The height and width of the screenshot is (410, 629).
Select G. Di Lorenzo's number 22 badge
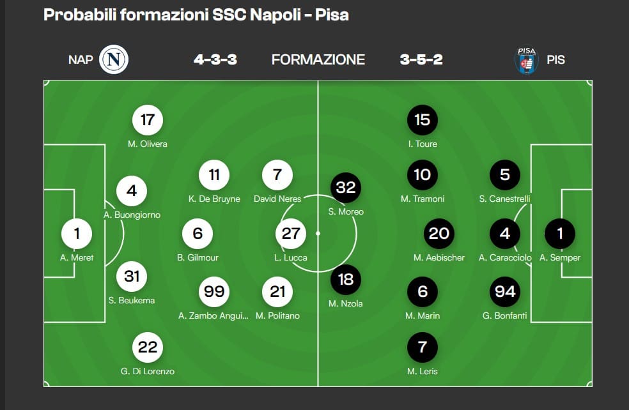pyautogui.click(x=148, y=347)
